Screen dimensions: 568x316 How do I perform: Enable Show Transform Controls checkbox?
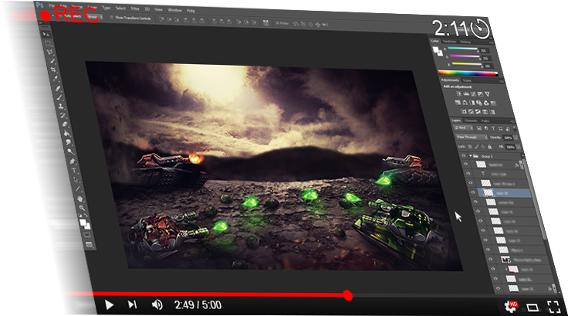pos(112,17)
